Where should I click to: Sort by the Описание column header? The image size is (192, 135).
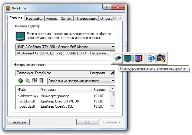click(x=65, y=90)
